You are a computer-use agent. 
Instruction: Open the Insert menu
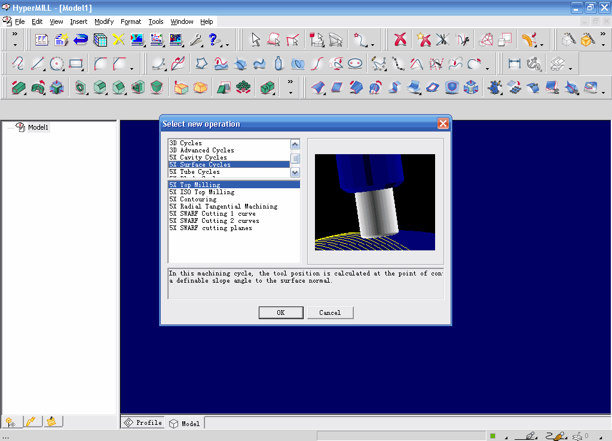pos(78,22)
